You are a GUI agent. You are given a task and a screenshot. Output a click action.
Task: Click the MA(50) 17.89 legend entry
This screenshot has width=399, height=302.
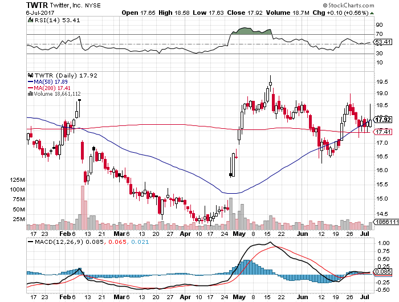point(47,81)
